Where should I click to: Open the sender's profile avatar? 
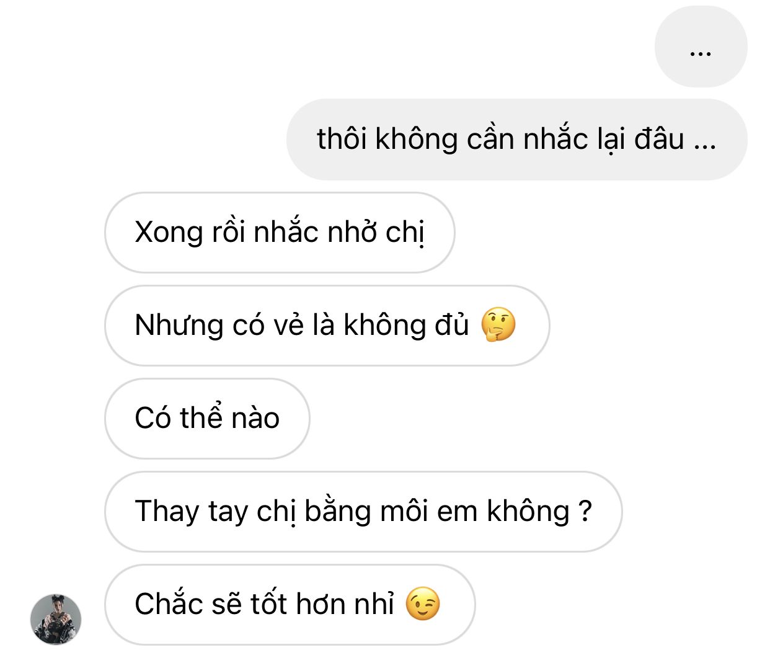pyautogui.click(x=56, y=619)
